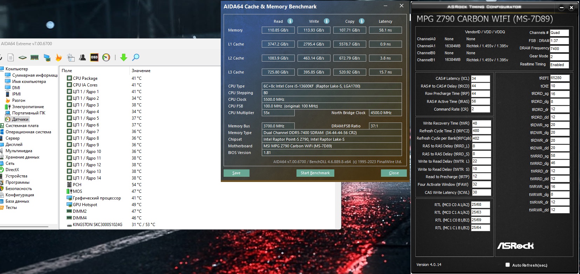Screen dimensions: 580x274
Task: Click the info icon next to Write
Action: [327, 21]
